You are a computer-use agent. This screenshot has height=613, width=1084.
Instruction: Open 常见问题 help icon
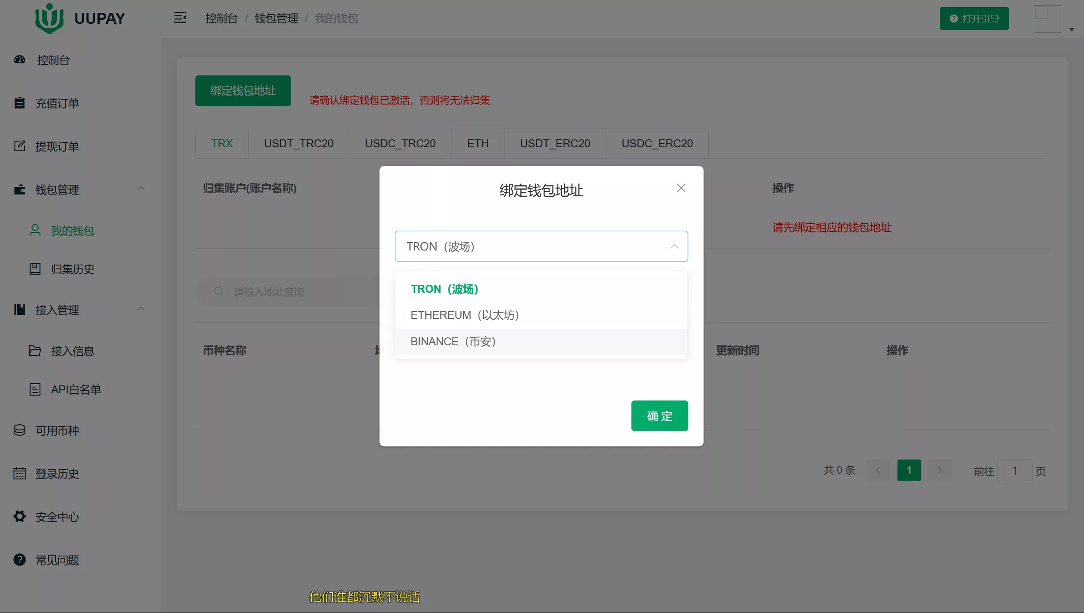(x=19, y=560)
